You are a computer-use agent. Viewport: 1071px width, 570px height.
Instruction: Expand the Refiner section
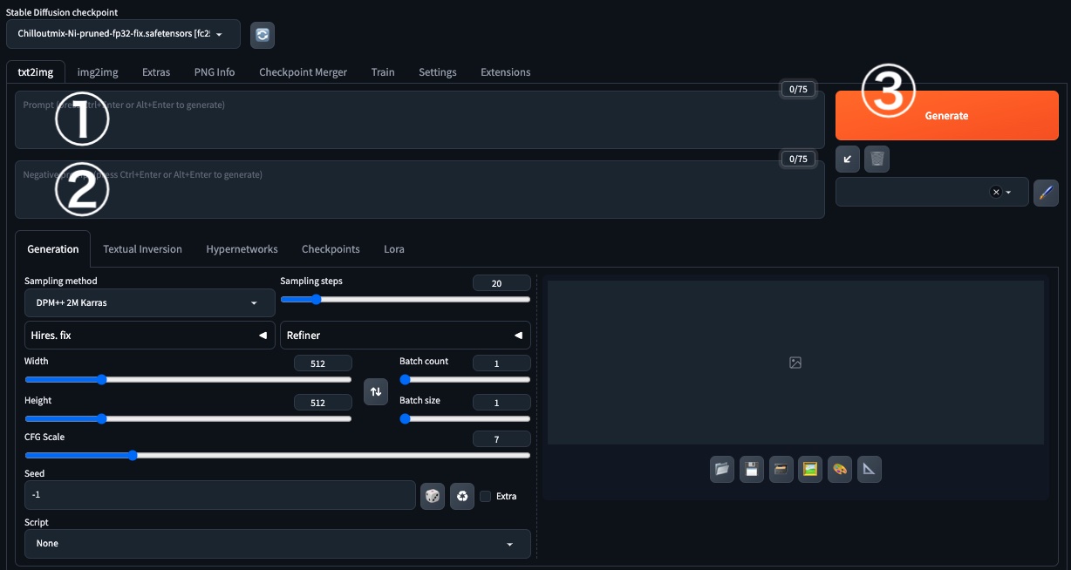pyautogui.click(x=405, y=336)
